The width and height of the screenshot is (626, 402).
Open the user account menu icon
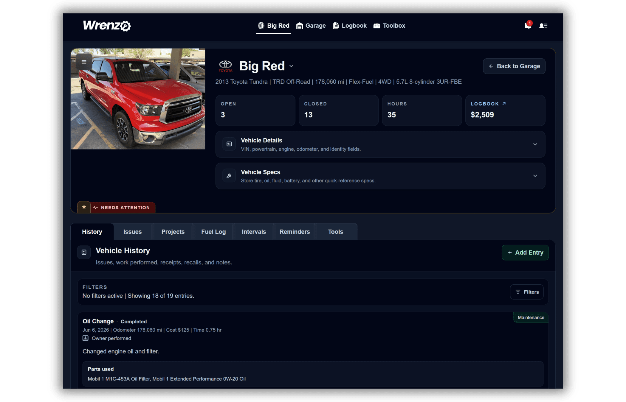coord(543,26)
